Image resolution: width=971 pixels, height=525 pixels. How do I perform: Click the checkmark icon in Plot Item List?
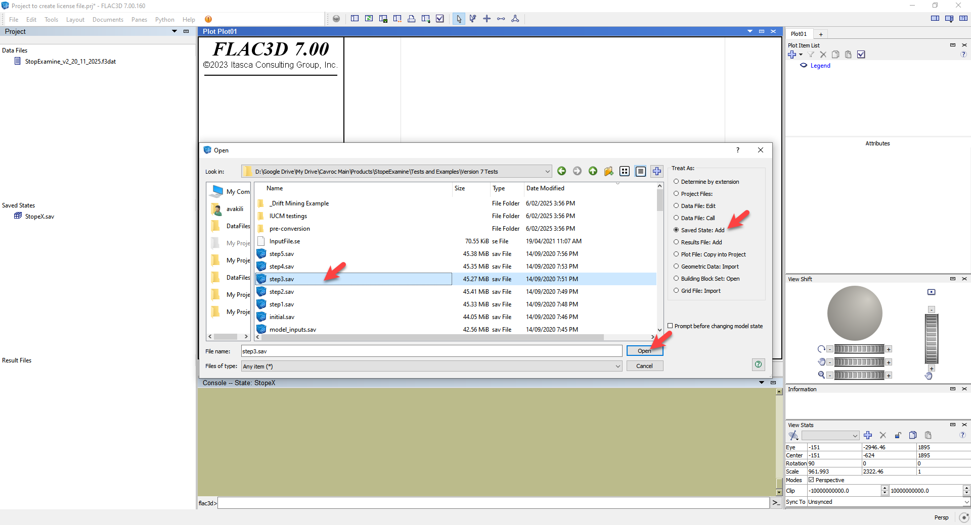tap(861, 55)
